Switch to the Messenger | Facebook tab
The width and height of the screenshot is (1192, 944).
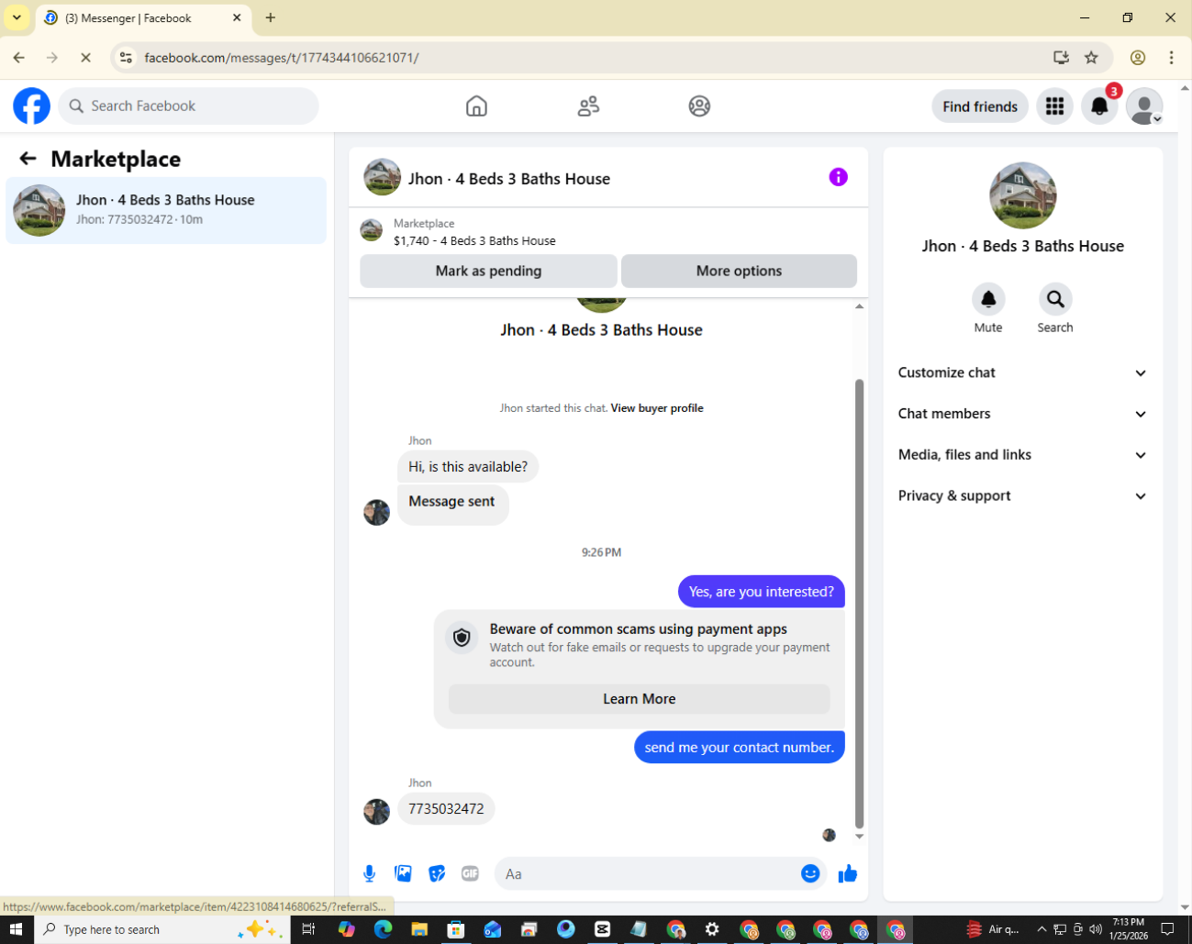point(142,18)
